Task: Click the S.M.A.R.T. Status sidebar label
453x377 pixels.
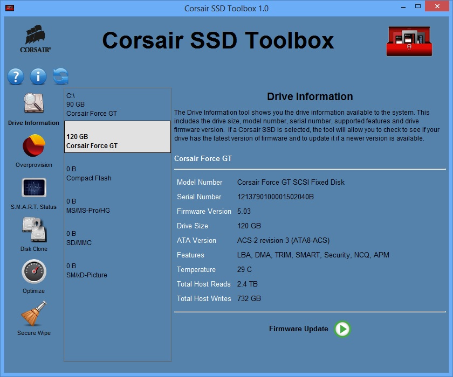Action: click(x=33, y=207)
